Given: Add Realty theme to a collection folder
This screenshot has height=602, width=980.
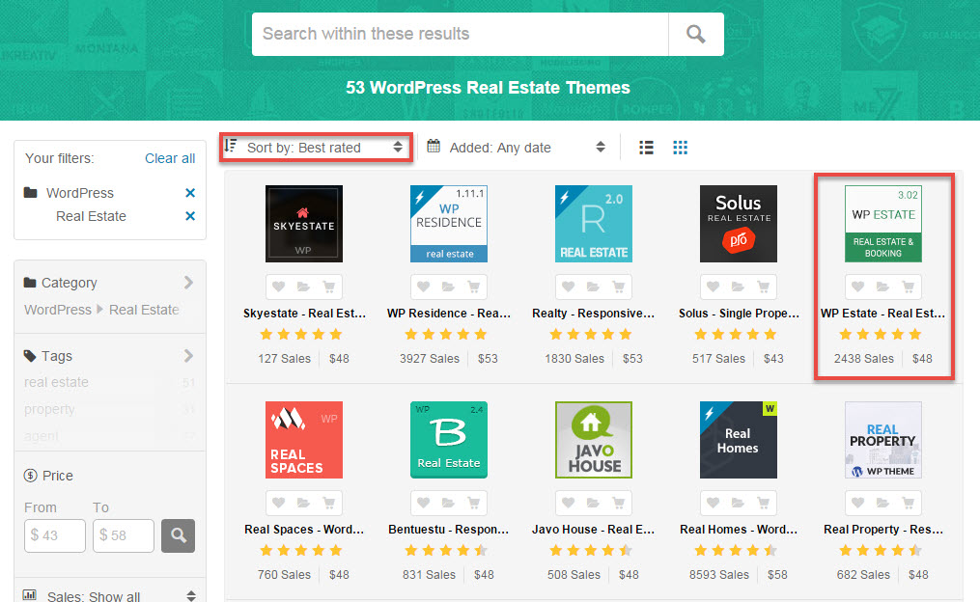Looking at the screenshot, I should 594,287.
